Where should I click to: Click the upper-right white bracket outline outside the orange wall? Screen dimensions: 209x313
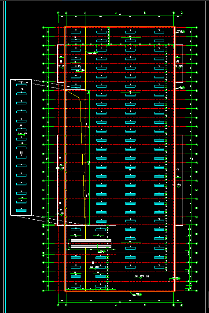[179, 63]
